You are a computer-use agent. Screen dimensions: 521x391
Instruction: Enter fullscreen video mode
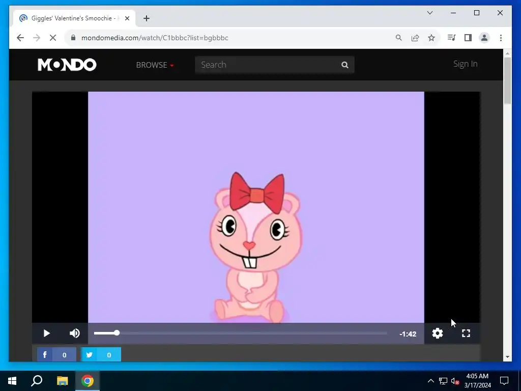coord(466,333)
